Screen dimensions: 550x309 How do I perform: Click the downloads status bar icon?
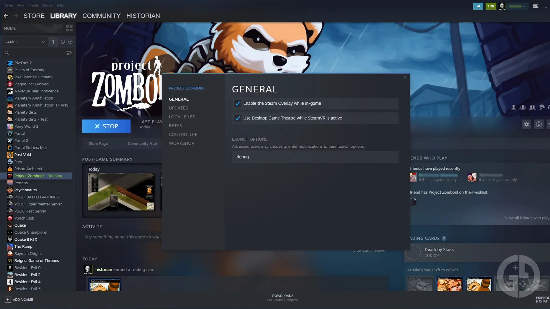coord(282,298)
